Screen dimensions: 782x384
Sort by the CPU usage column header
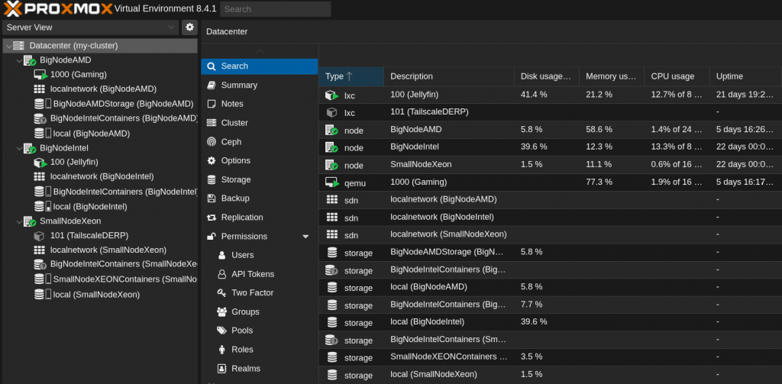click(x=672, y=76)
